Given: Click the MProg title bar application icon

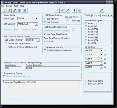Looking at the screenshot, I should [2, 2].
